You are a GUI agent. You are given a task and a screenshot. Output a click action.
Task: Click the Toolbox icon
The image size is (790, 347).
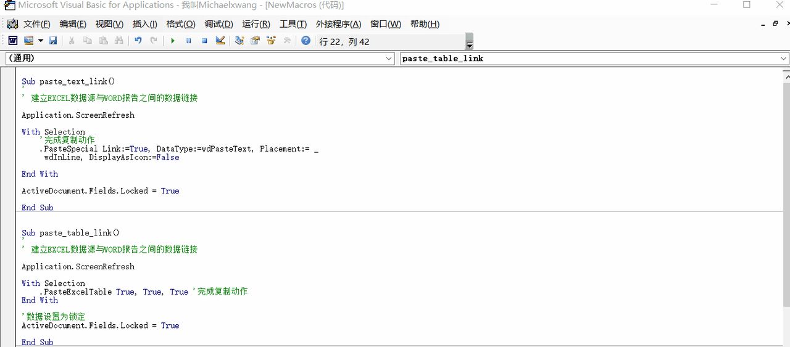pyautogui.click(x=286, y=41)
